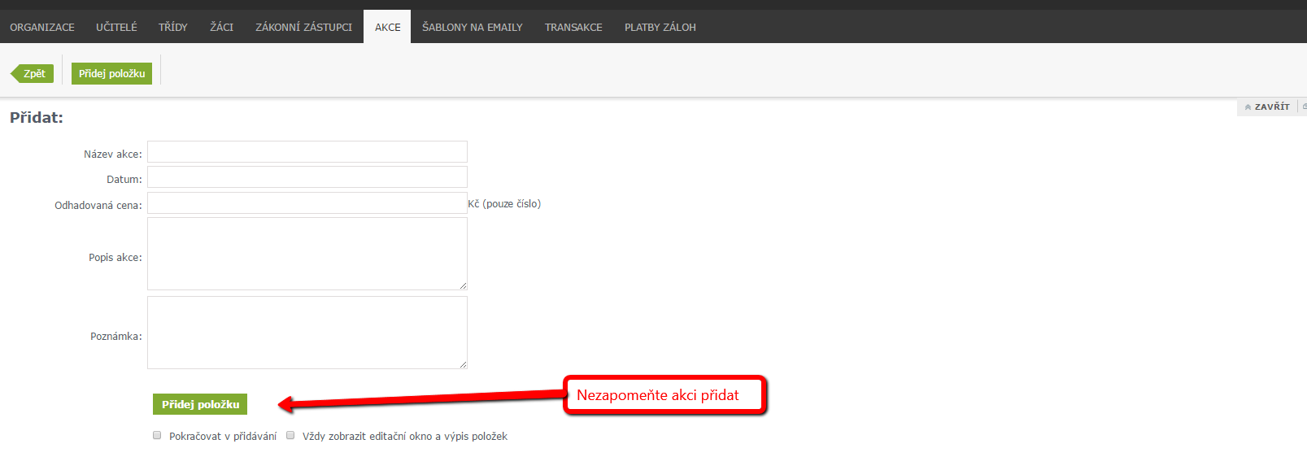Image resolution: width=1307 pixels, height=457 pixels.
Task: Click the Popis akce: label
Action: pos(115,257)
